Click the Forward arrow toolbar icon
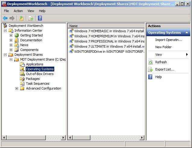The image size is (192, 148). pos(12,18)
